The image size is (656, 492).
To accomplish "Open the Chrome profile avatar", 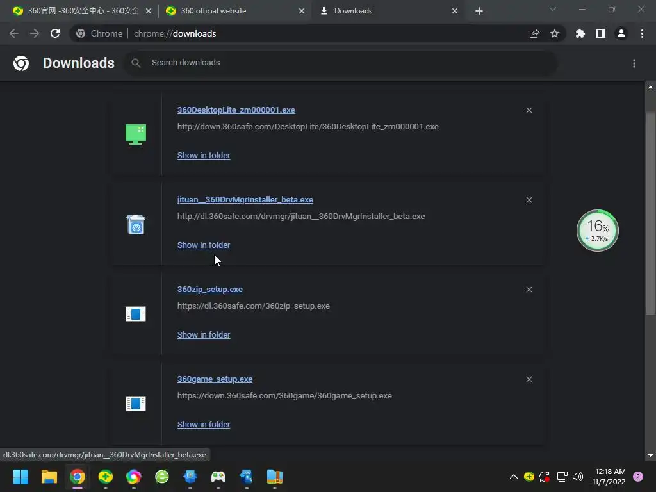I will 621,33.
